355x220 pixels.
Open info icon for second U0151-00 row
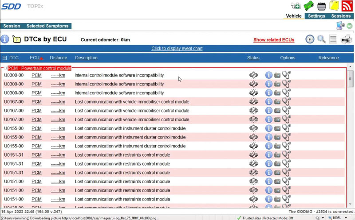point(268,190)
